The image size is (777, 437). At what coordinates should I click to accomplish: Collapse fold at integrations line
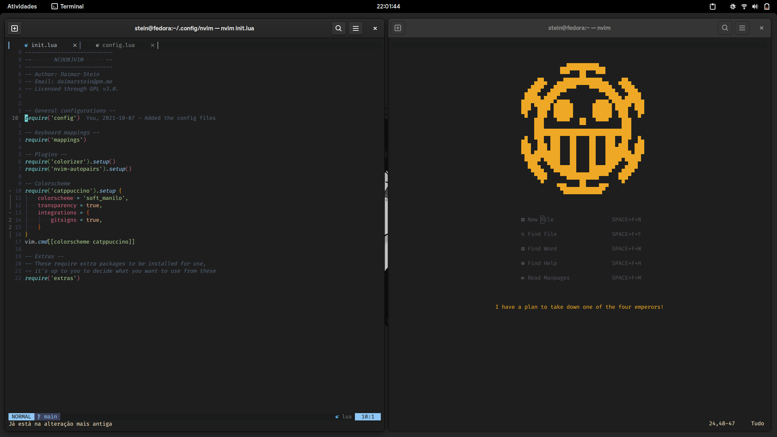pyautogui.click(x=10, y=213)
